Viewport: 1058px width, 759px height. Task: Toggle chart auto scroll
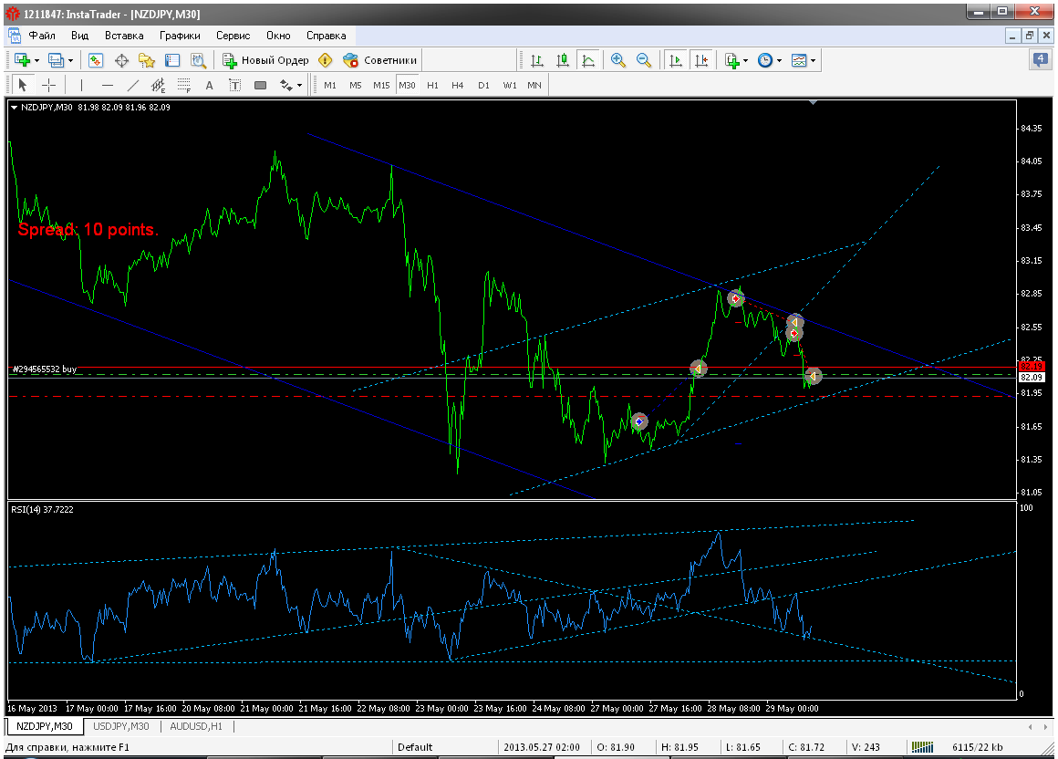676,61
